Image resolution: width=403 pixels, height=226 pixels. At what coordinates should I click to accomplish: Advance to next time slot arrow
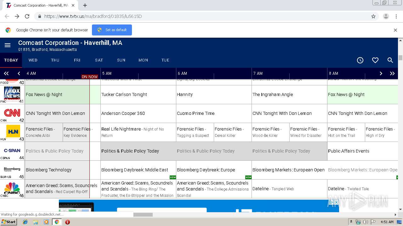tap(381, 73)
